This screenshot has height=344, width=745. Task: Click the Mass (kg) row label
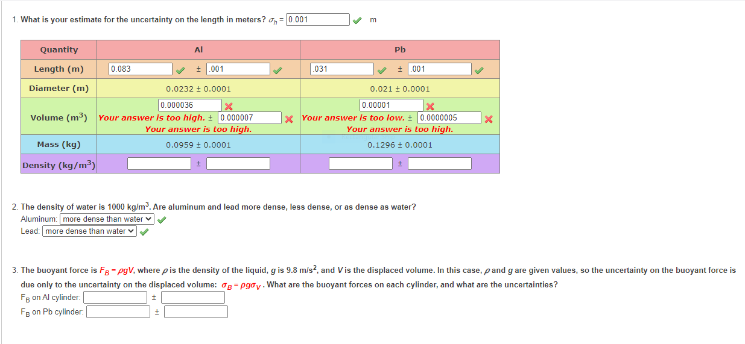click(x=59, y=144)
